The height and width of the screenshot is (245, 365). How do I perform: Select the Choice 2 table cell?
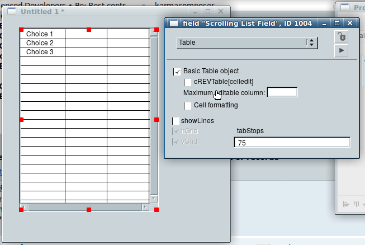42,43
